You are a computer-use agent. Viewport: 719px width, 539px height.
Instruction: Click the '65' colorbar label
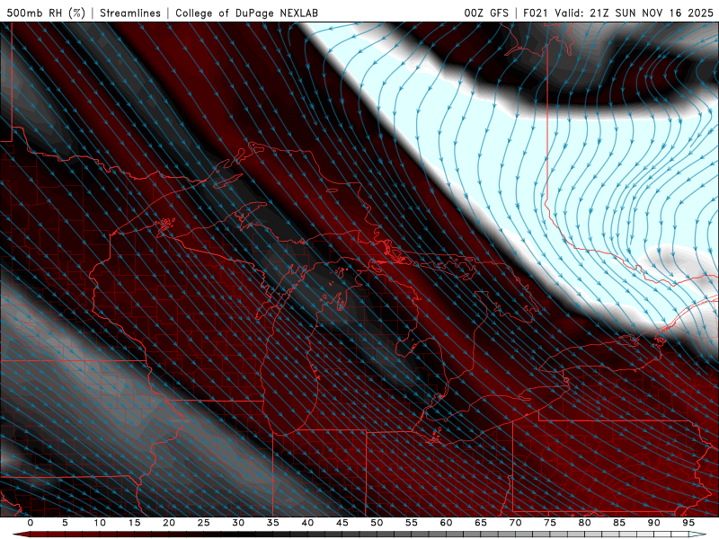481,523
